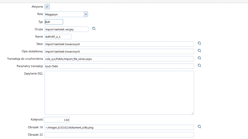Click the Aktywne label
This screenshot has width=248, height=139.
coord(37,7)
